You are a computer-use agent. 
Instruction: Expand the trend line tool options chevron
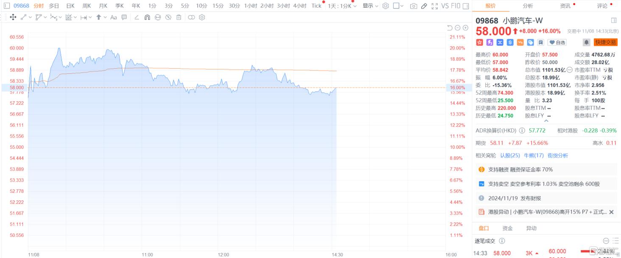pyautogui.click(x=30, y=17)
